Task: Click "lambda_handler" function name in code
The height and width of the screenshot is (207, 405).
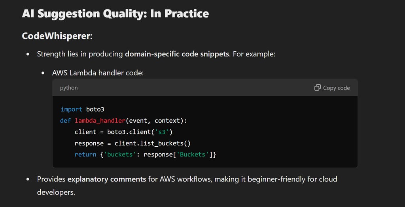Action: (100, 121)
